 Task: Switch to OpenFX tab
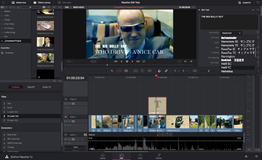pyautogui.click(x=31, y=87)
